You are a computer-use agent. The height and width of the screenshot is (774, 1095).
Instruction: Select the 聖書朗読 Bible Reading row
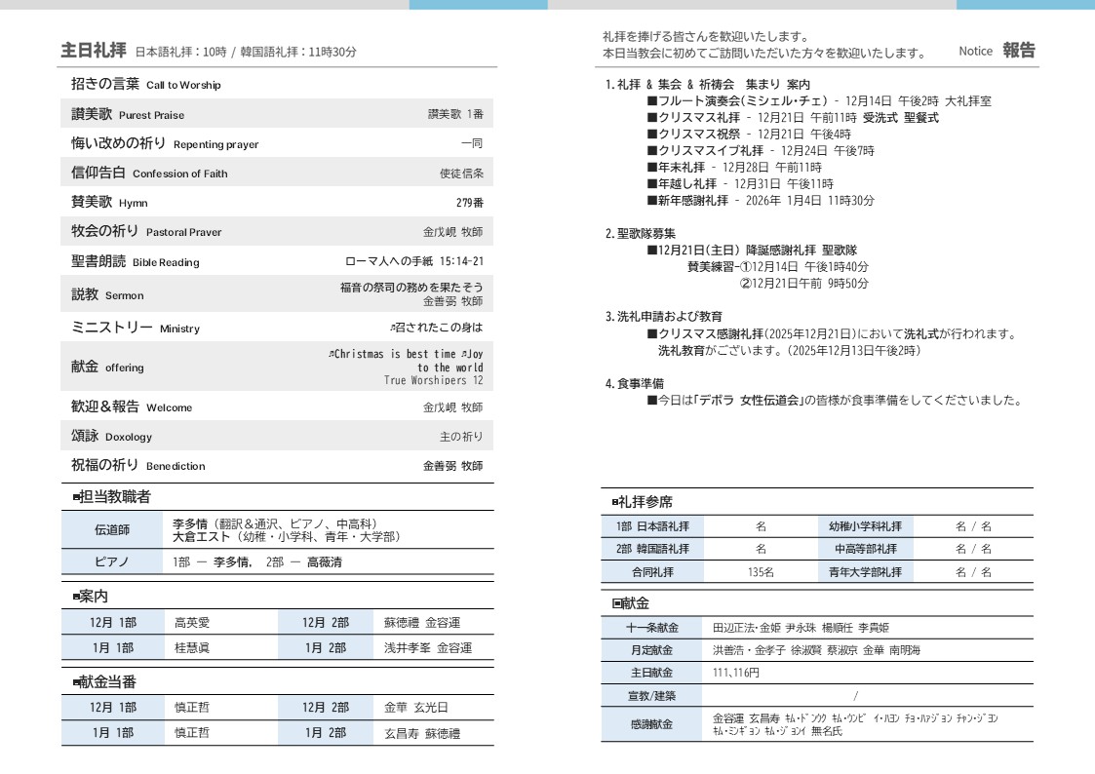135,261
